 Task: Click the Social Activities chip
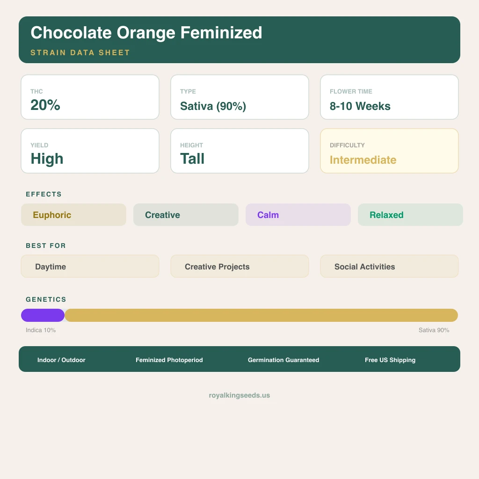click(389, 266)
